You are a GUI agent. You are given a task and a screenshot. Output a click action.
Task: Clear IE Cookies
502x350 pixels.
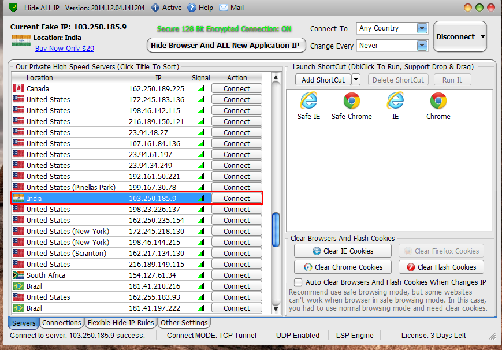point(343,251)
